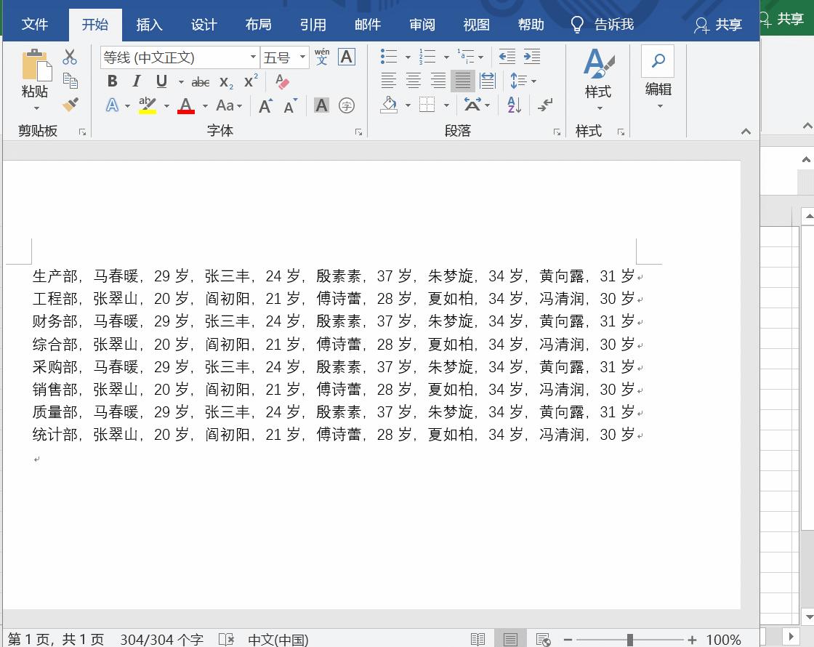Click the Clear All Formatting icon
814x647 pixels.
pos(282,80)
